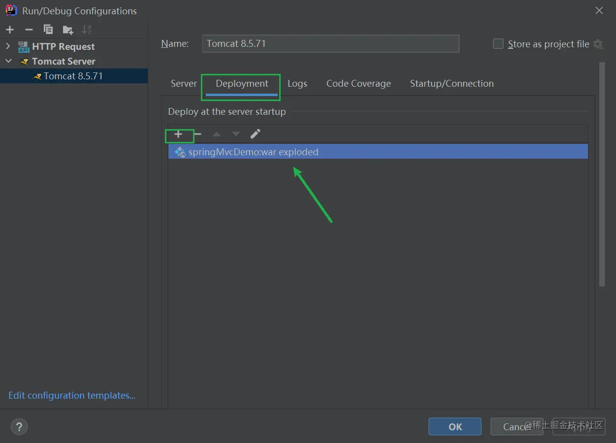
Task: Click Tomcat Server group cat icon
Action: coord(24,62)
